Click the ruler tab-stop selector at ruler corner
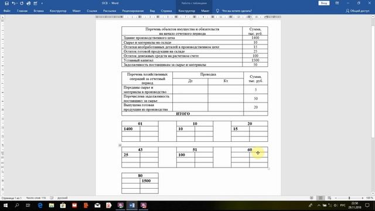This screenshot has width=375, height=211. [x=2, y=17]
